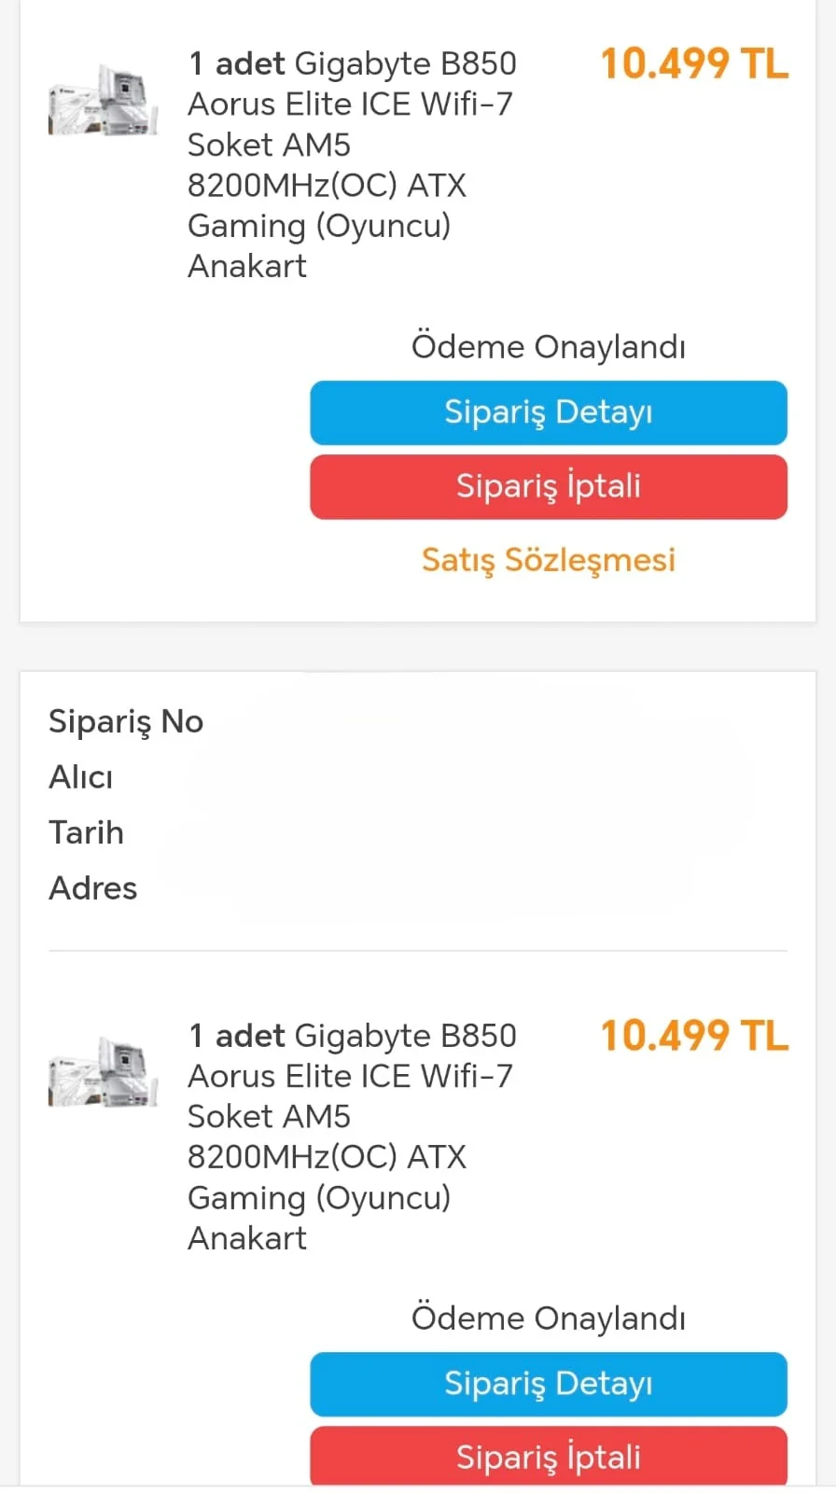Image resolution: width=836 pixels, height=1493 pixels.
Task: Click the second order's 10.499 TL price
Action: tap(694, 1036)
